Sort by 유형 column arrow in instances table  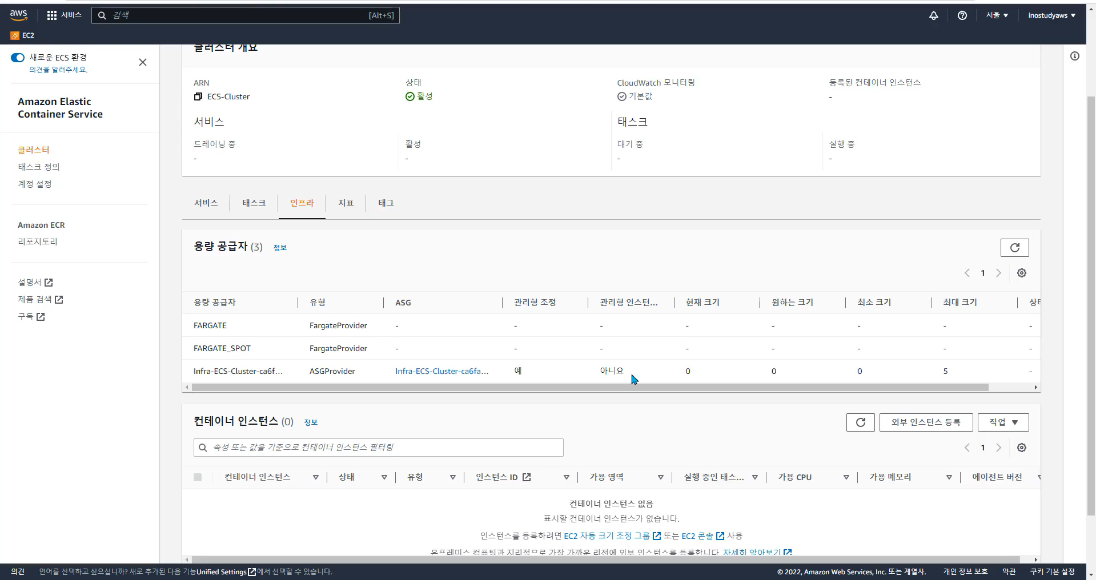tap(452, 477)
